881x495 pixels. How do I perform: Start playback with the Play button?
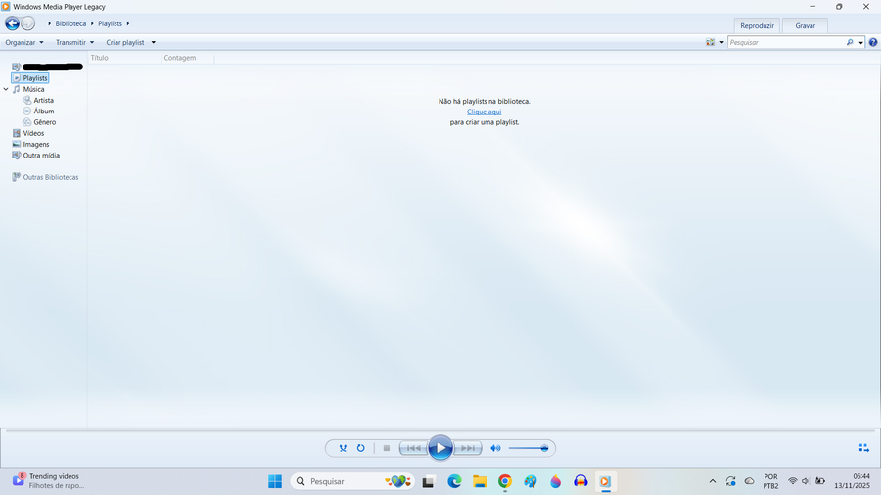point(440,448)
